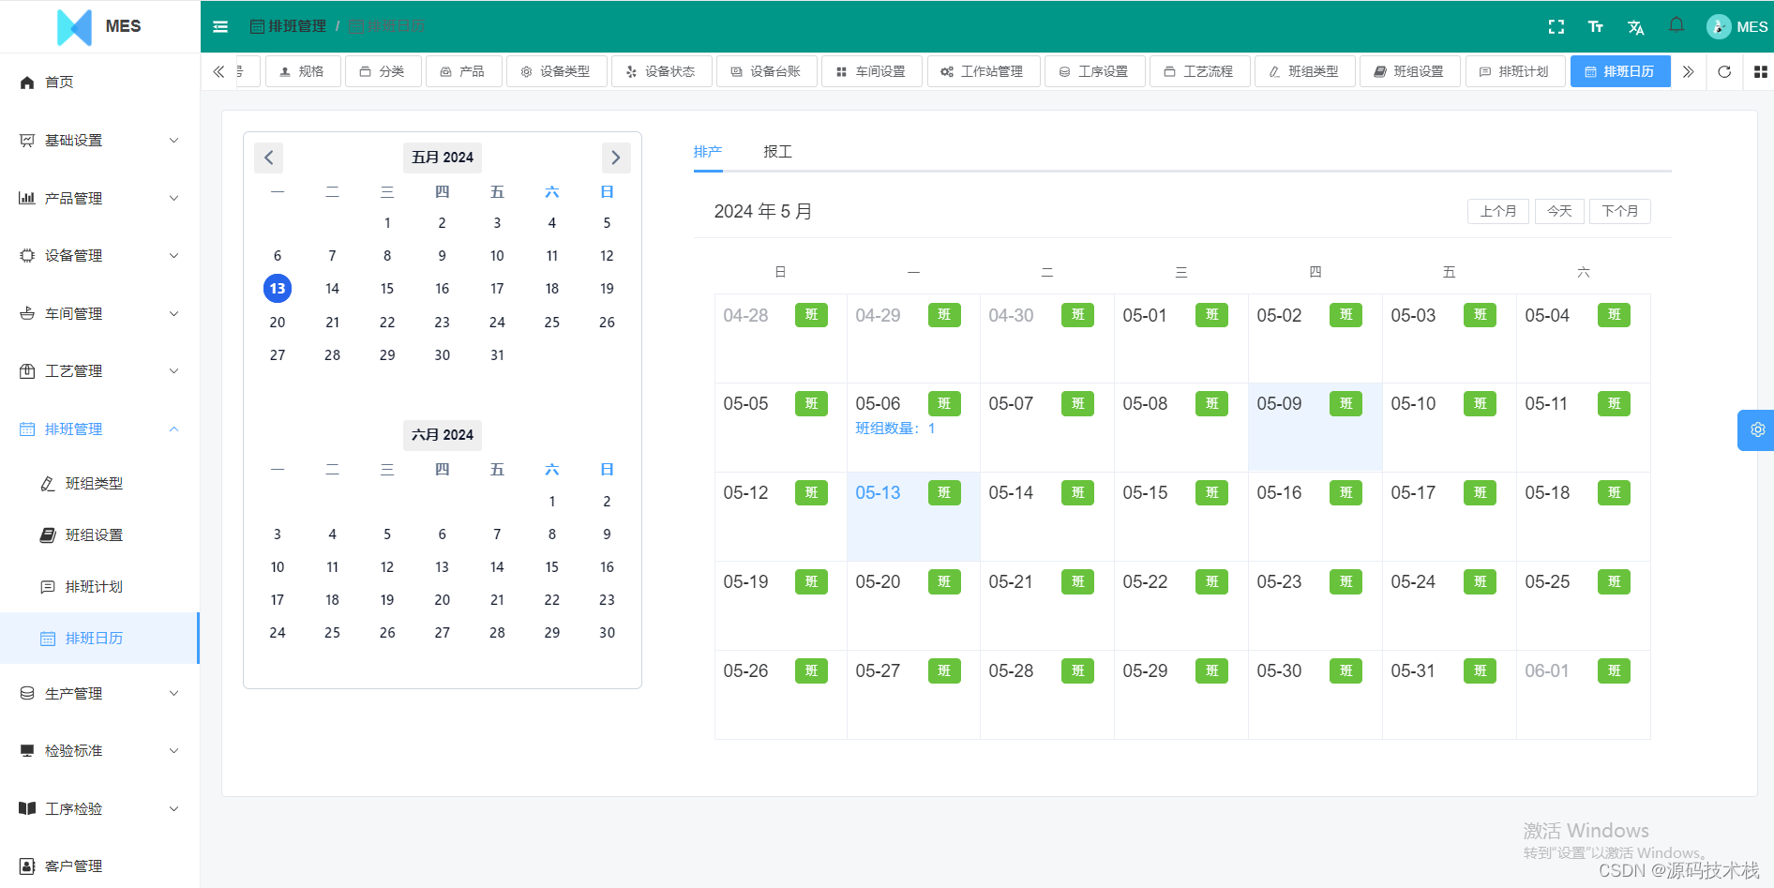Click the 班 badge on 05-31
Screen dimensions: 1774x888
[x=1480, y=670]
